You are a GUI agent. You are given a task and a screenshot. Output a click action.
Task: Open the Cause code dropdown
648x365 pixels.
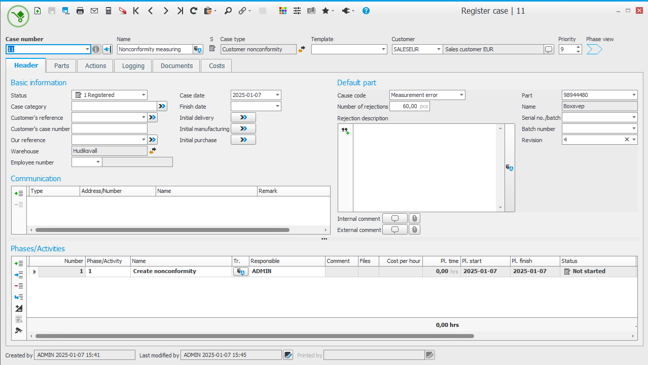[x=461, y=95]
